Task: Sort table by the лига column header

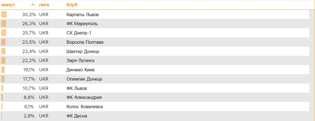Action: [44, 5]
